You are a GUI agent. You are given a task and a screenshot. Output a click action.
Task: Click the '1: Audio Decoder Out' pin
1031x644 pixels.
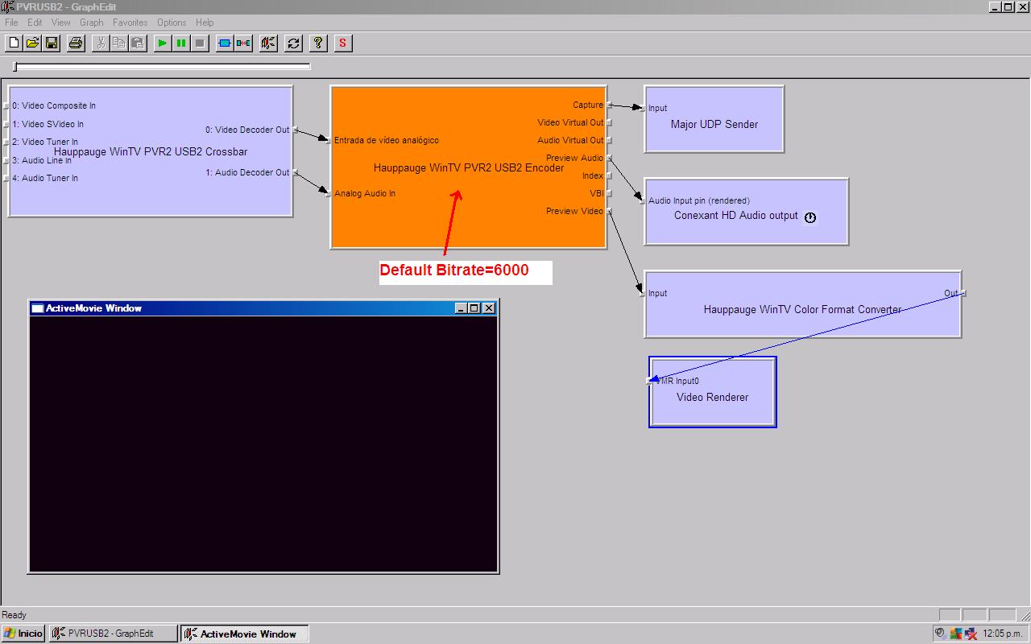click(x=296, y=172)
